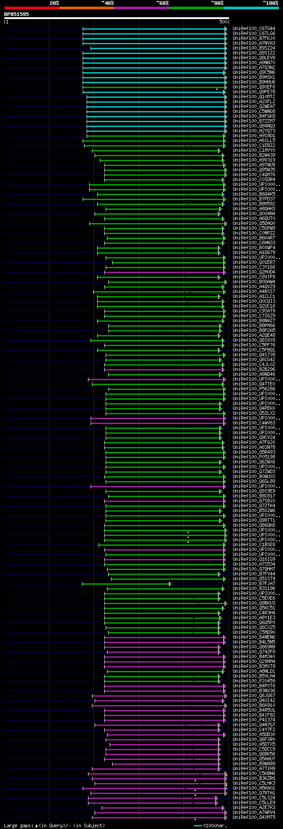Click the cyan ~100% identity legend segment
The width and height of the screenshot is (283, 829).
point(251,8)
